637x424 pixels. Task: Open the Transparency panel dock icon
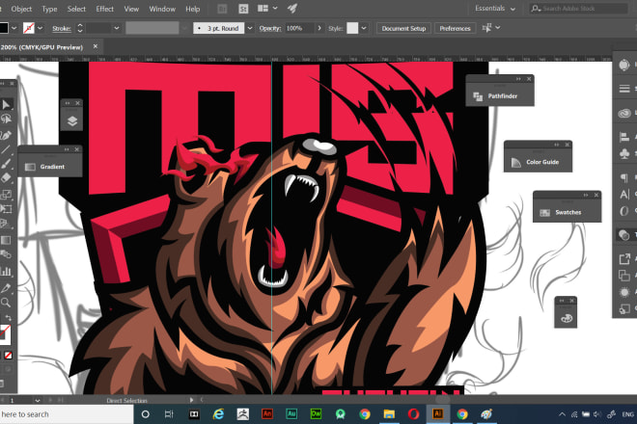(x=624, y=234)
